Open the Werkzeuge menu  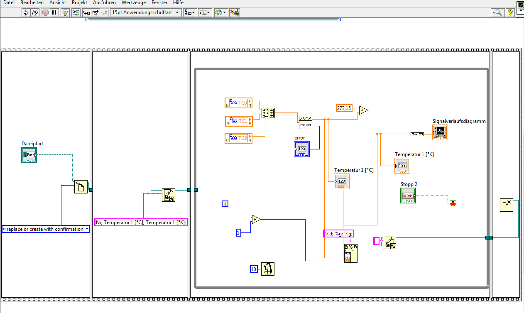(134, 2)
